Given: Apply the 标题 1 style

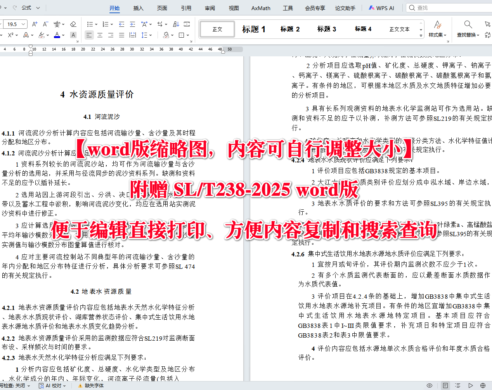Looking at the screenshot, I should 253,29.
